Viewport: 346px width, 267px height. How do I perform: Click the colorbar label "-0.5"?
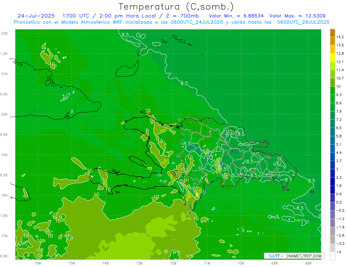[x=340, y=211]
